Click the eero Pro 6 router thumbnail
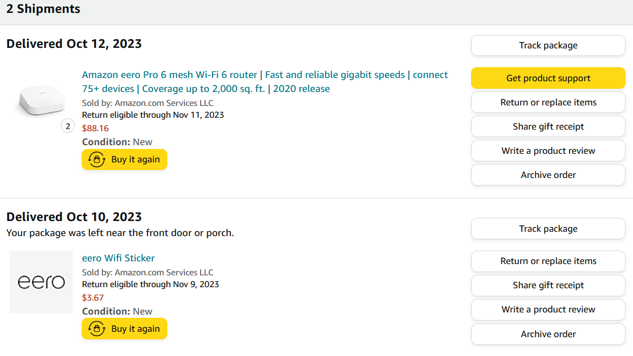 tap(41, 100)
